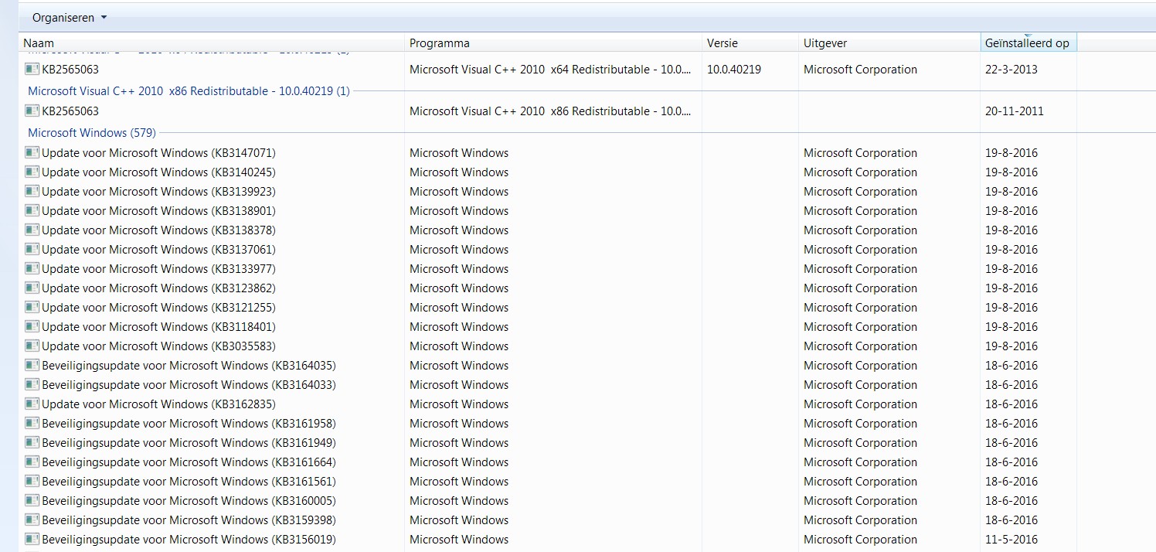Select the name 'Update voor Microsoft Windows (KB3118401)'

(158, 327)
